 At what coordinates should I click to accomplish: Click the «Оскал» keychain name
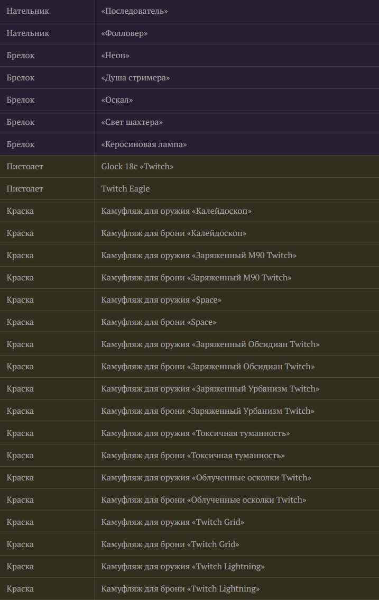click(x=117, y=100)
